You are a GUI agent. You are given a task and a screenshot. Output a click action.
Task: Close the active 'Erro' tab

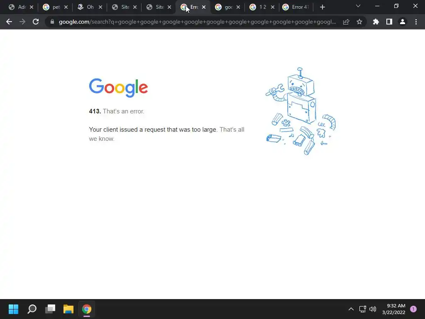click(x=203, y=7)
